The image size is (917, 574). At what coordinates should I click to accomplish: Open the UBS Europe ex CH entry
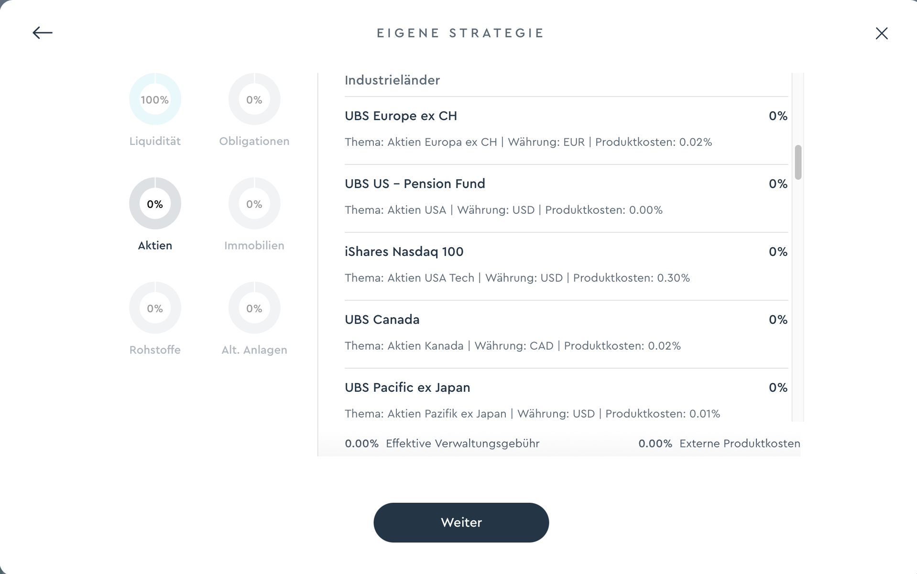[x=566, y=130]
